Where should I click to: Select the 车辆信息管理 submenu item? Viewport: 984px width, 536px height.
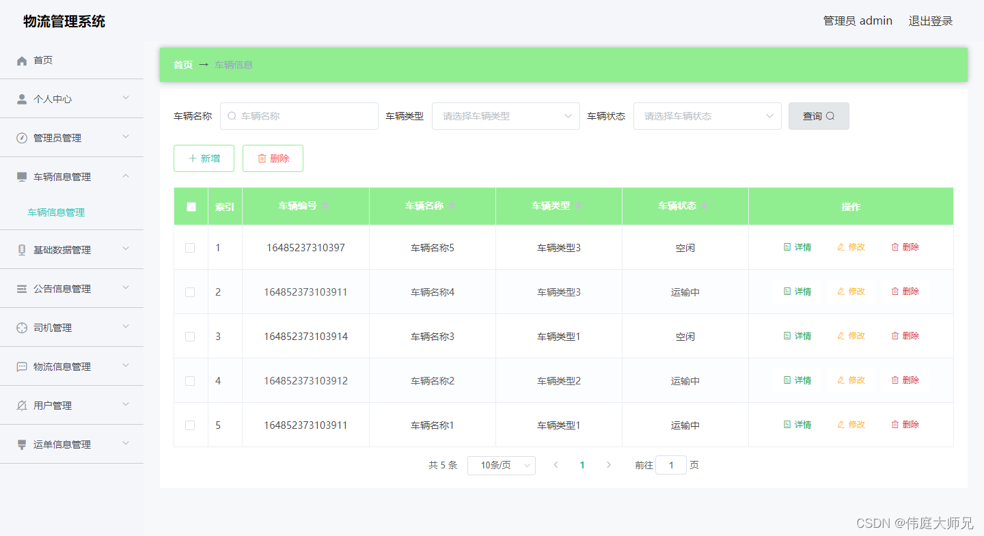click(56, 212)
